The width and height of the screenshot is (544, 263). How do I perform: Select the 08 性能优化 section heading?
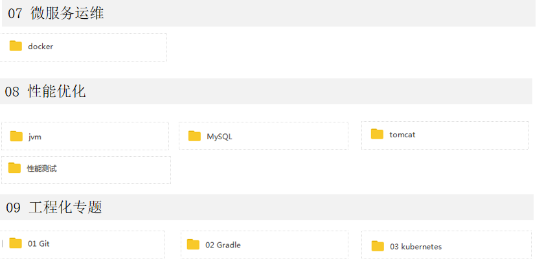(45, 91)
